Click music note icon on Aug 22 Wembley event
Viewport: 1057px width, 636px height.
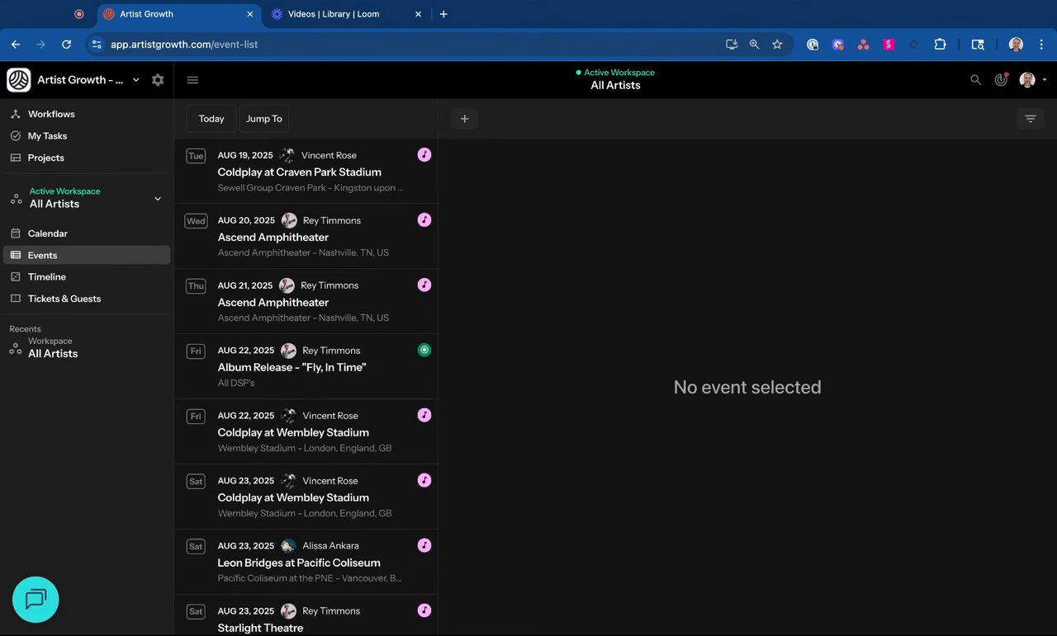click(x=424, y=415)
